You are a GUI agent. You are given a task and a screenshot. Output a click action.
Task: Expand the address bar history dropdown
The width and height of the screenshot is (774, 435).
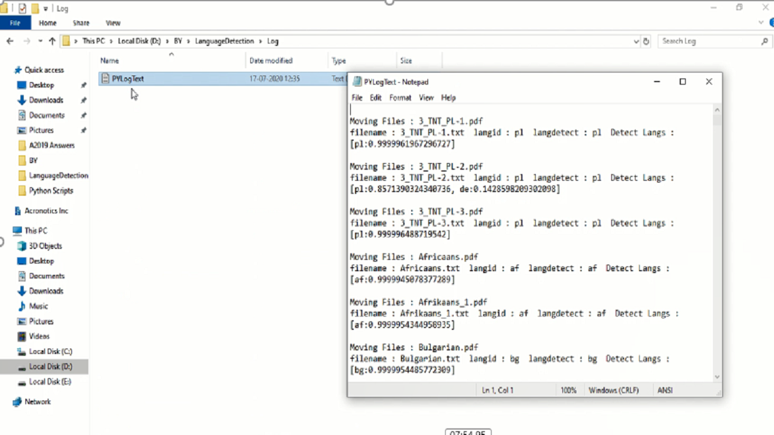coord(636,41)
